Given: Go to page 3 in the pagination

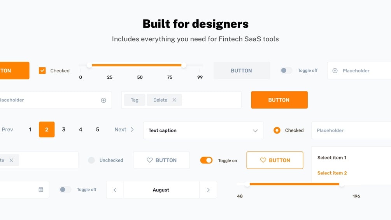Looking at the screenshot, I should [63, 130].
